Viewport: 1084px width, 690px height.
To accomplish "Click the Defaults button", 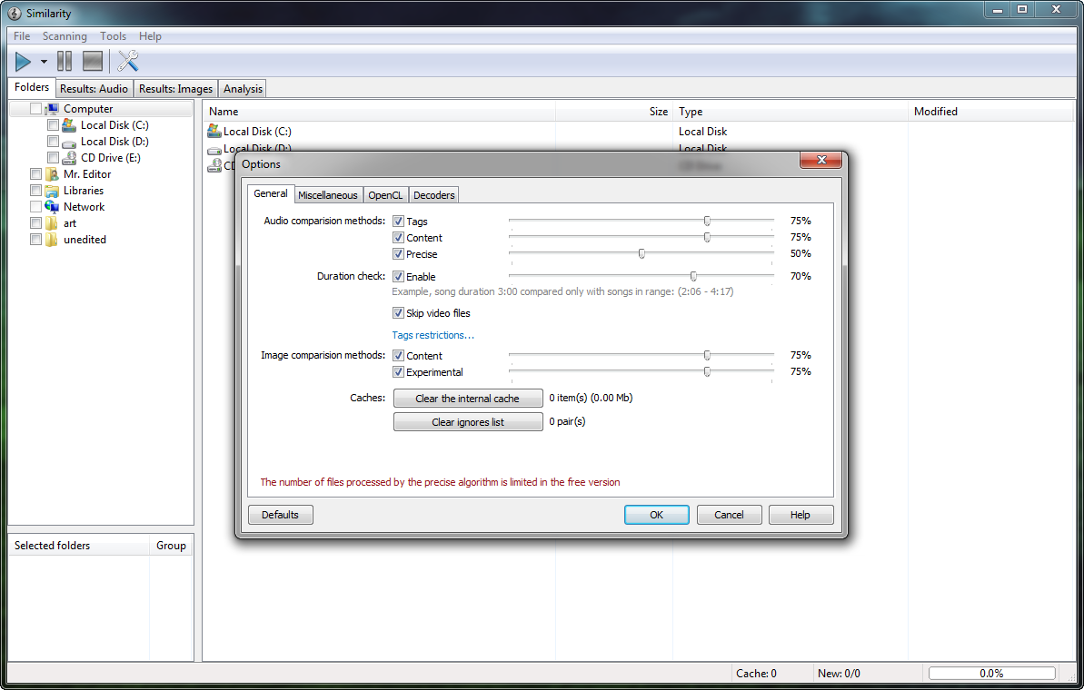I will pyautogui.click(x=281, y=515).
